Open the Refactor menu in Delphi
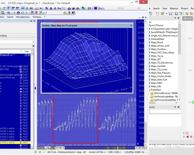This screenshot has height=155, width=194. (174, 8)
